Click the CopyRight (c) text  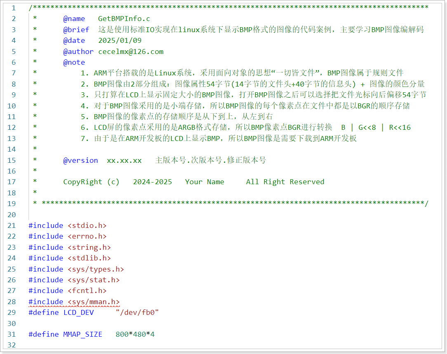(91, 182)
